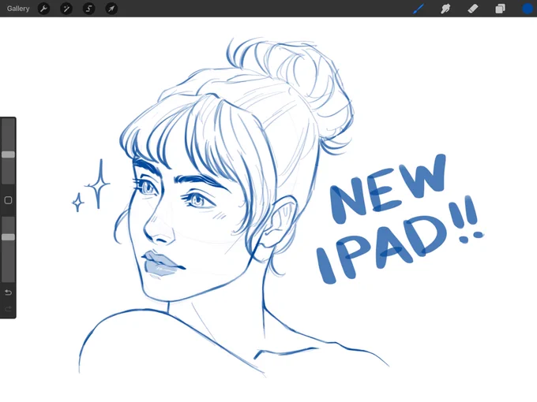This screenshot has width=537, height=402.
Task: Redo using the dimmed sidebar arrow
Action: [x=8, y=309]
